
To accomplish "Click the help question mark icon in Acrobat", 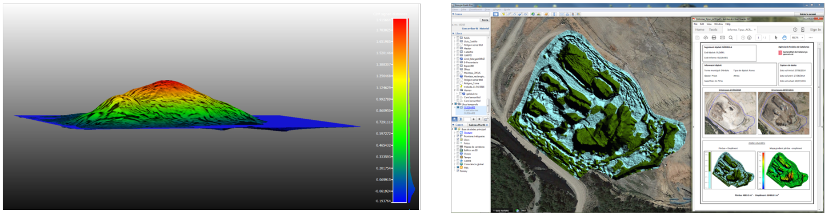I will coord(795,30).
